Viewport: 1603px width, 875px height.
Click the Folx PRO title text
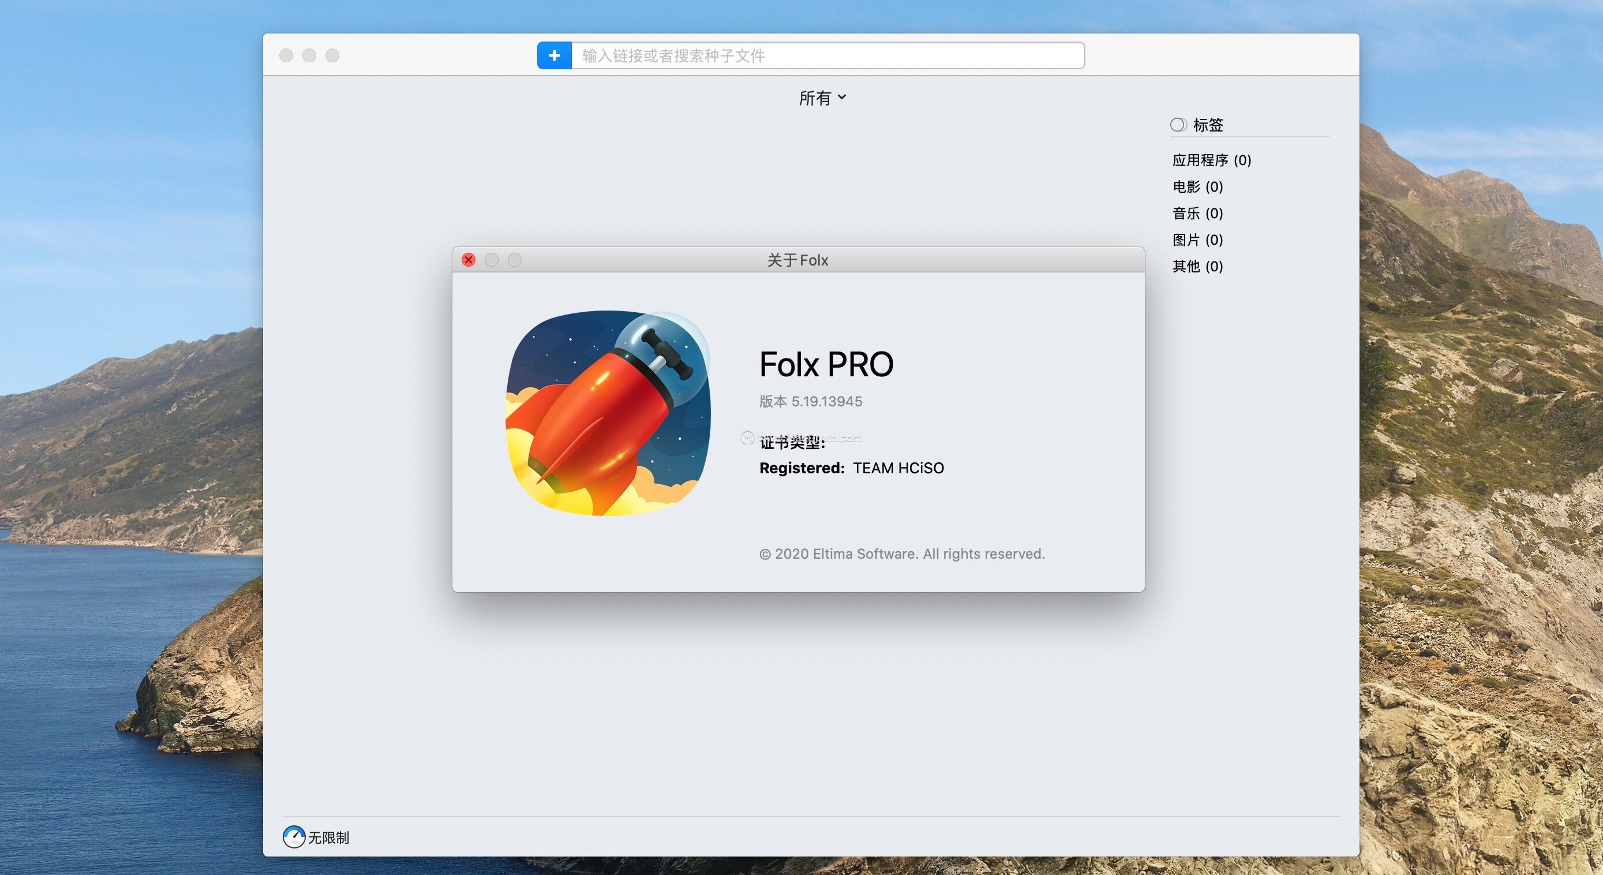coord(826,365)
